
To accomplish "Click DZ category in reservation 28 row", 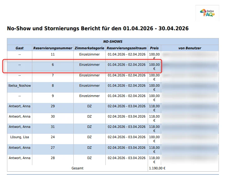I will pyautogui.click(x=89, y=158).
